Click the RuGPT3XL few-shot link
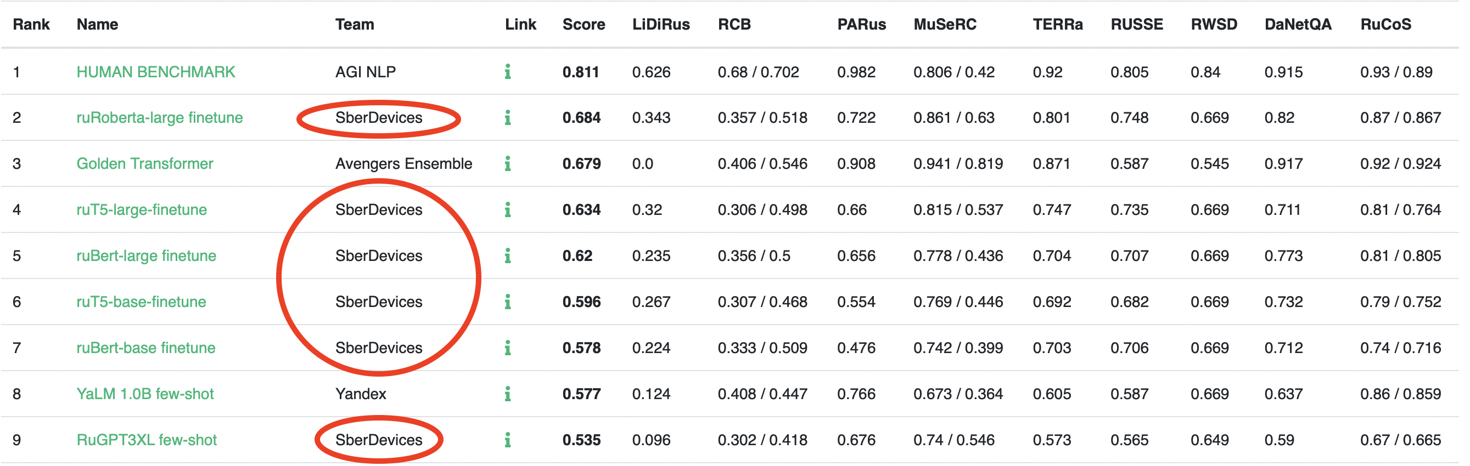The width and height of the screenshot is (1470, 466). 147,440
